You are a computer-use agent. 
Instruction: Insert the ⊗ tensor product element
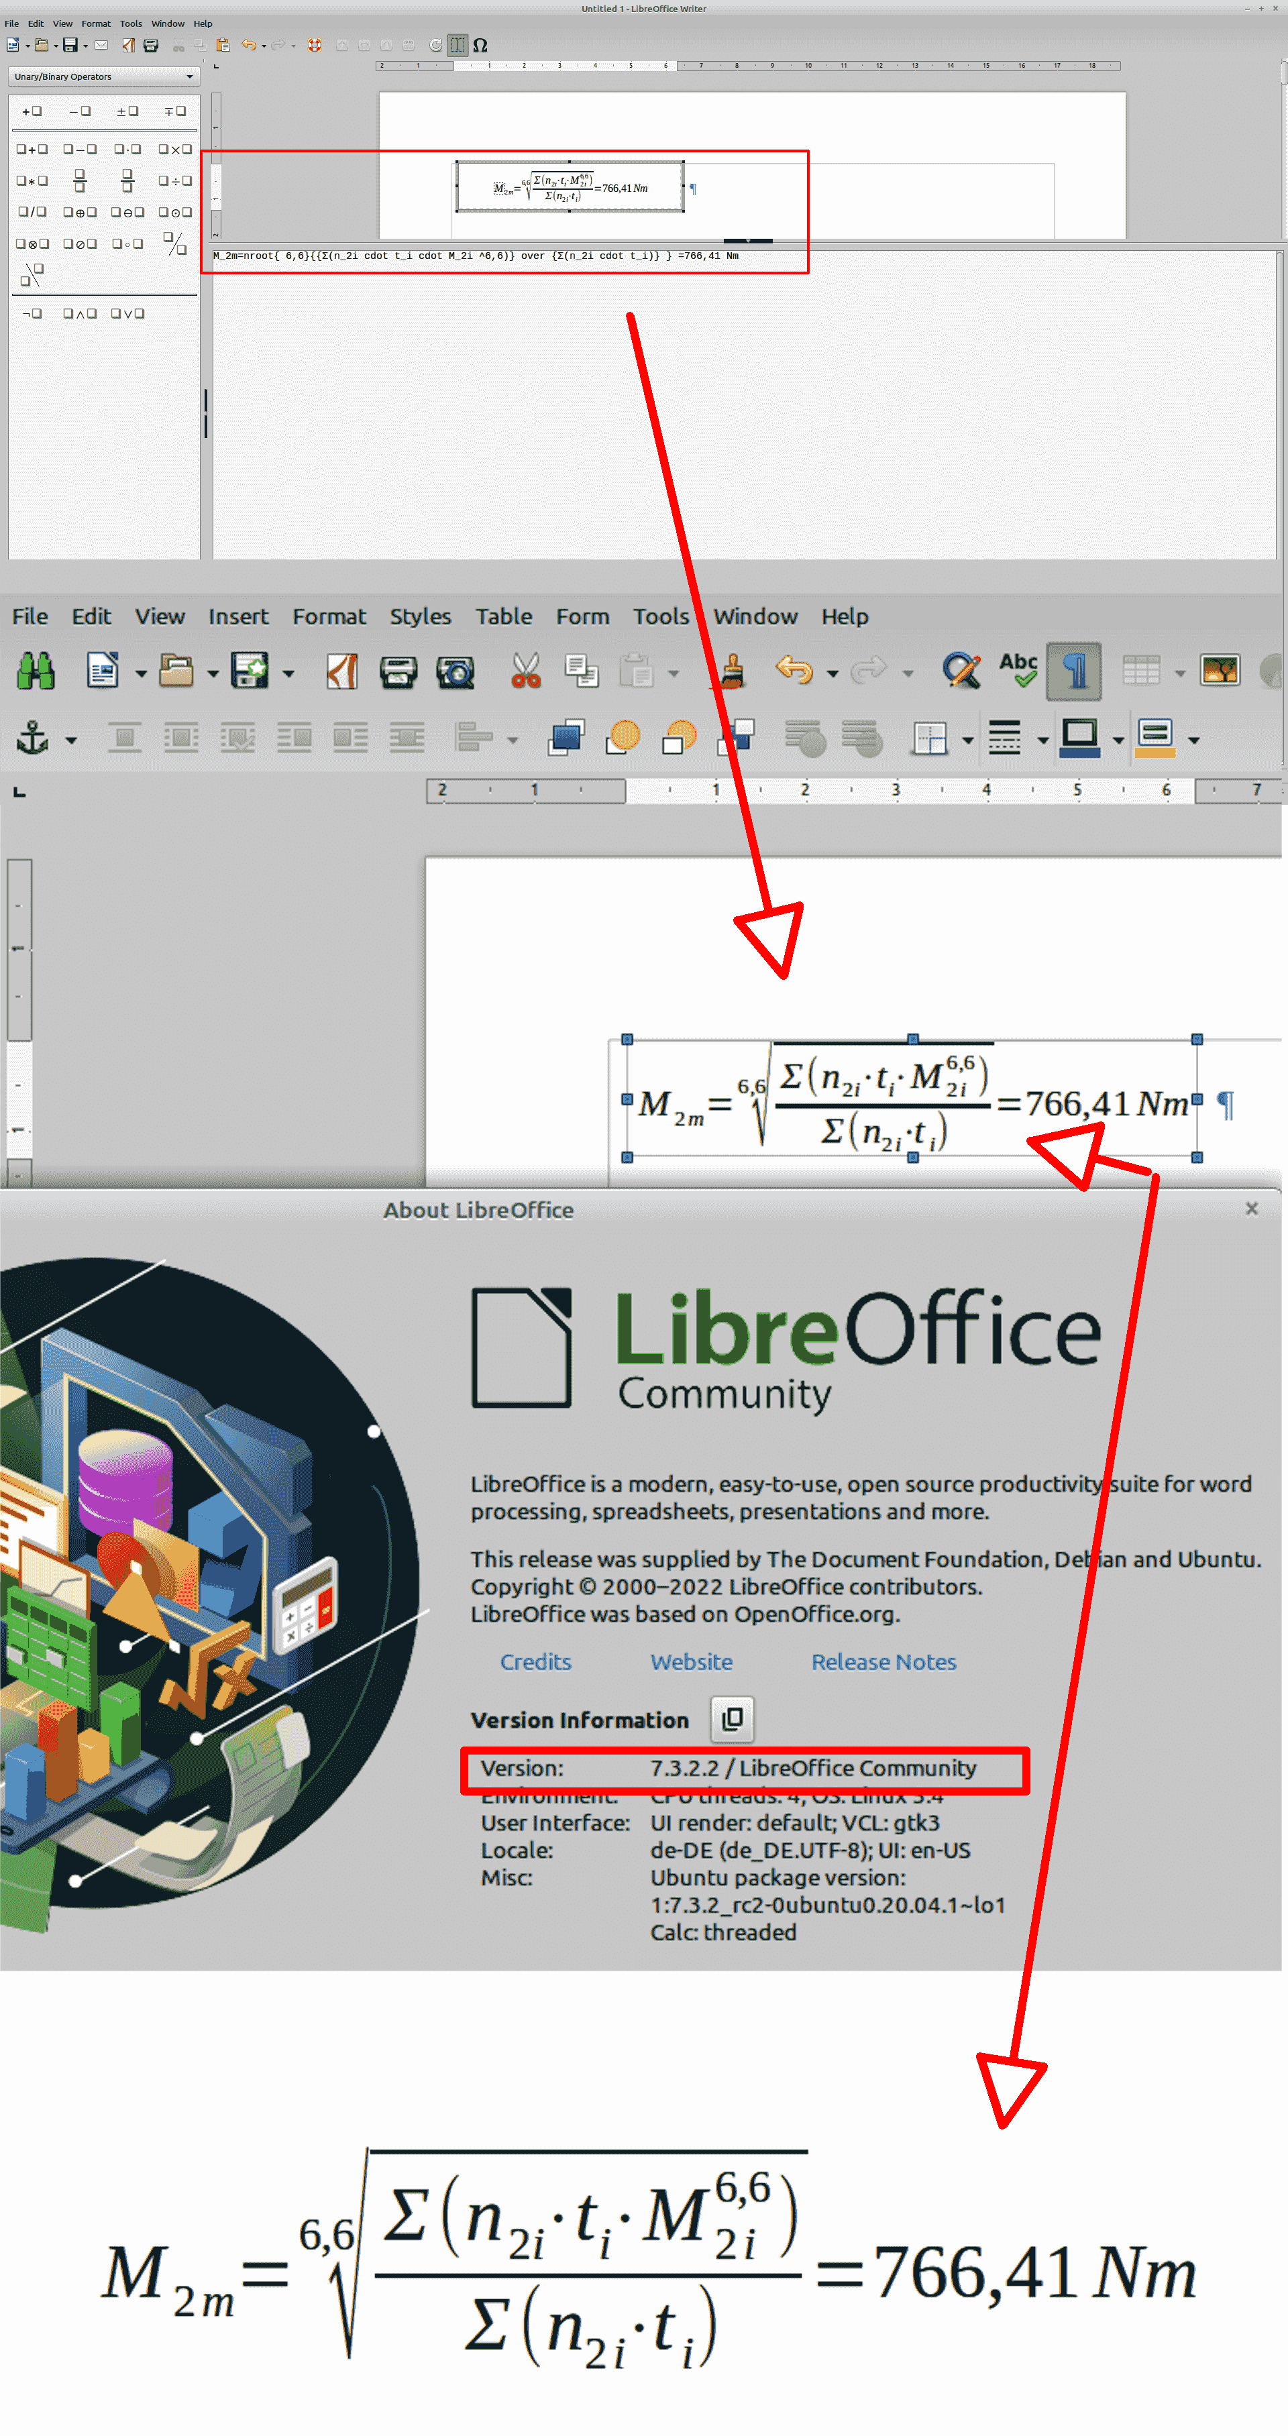32,244
